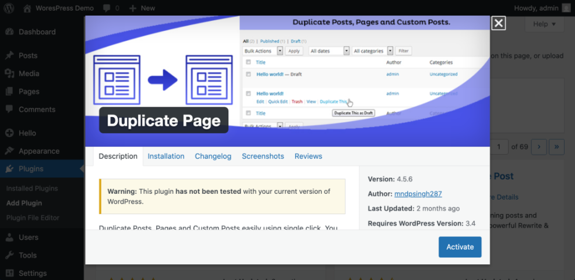575x280 pixels.
Task: Go to next page of plugin results
Action: pos(539,147)
